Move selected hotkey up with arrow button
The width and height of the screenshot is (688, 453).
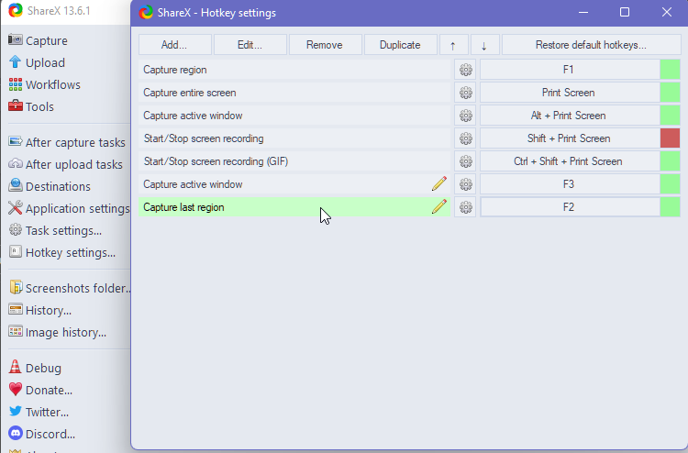coord(454,45)
